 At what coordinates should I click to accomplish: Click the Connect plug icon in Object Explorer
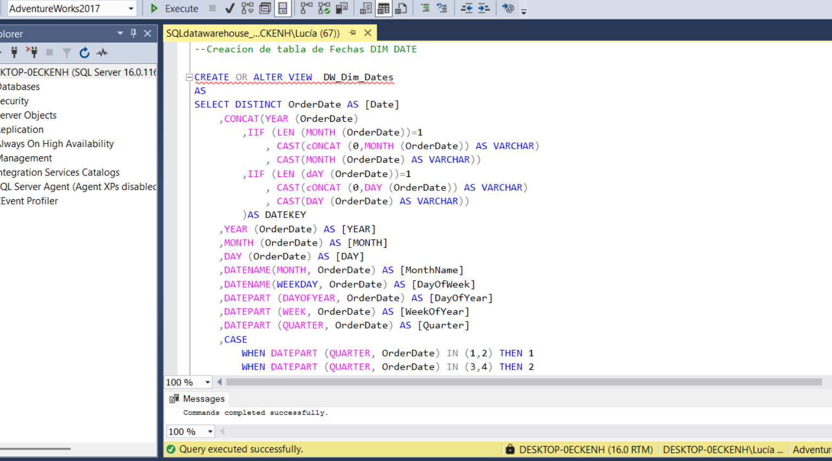[x=15, y=52]
